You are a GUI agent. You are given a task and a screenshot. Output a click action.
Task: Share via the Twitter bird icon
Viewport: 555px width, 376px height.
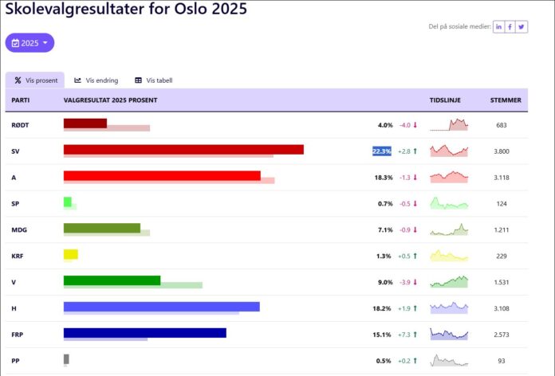pos(522,27)
